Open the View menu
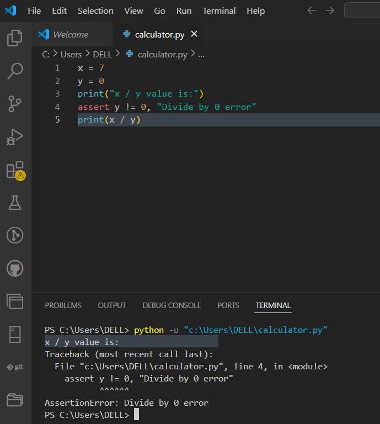This screenshot has height=424, width=380. pos(133,11)
